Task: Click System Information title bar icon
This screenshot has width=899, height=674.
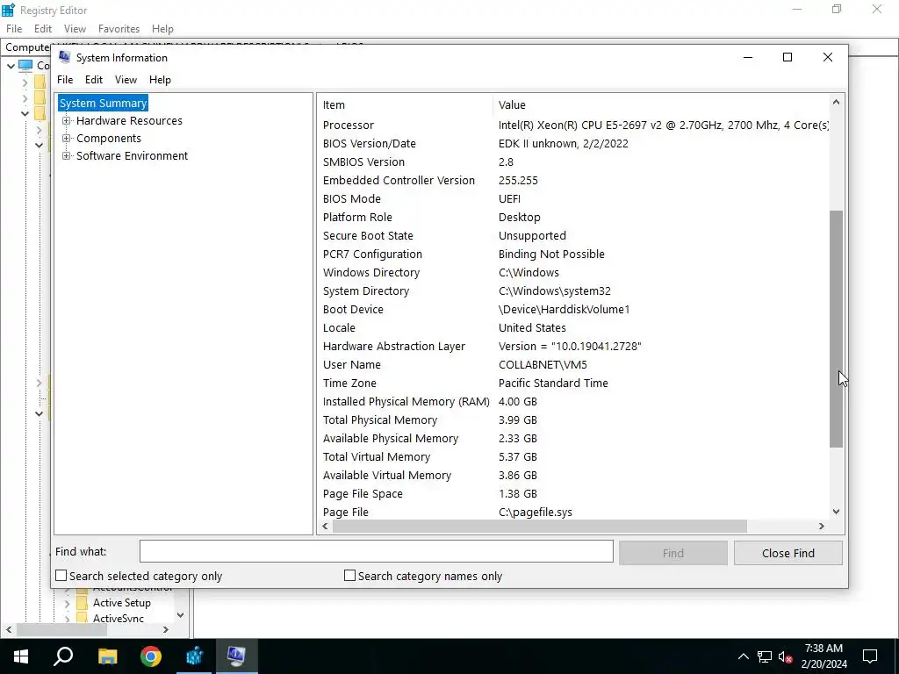Action: (65, 57)
